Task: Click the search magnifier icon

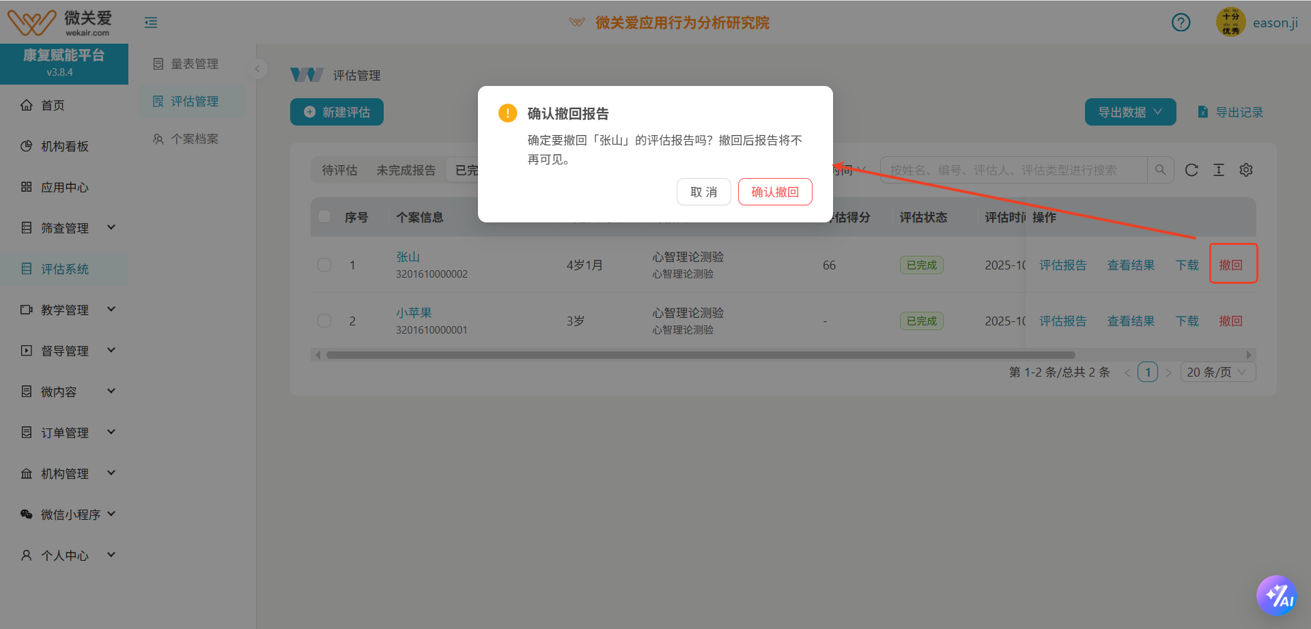Action: [x=1160, y=170]
